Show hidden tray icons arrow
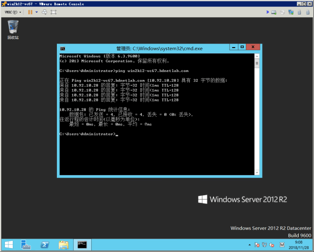This screenshot has width=314, height=252. (x=250, y=245)
